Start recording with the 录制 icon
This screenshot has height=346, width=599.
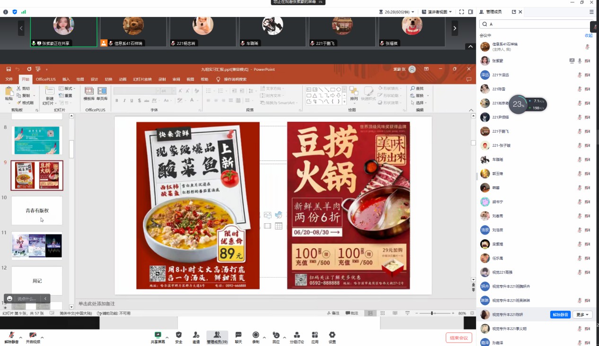pyautogui.click(x=255, y=336)
